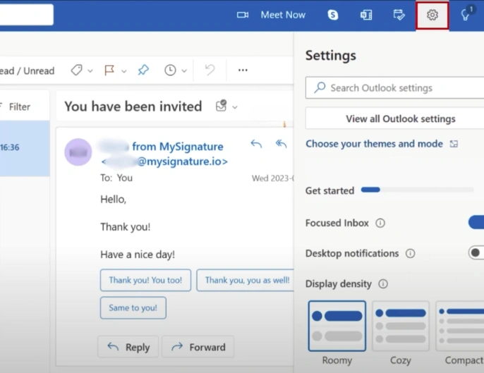Toggle the Desktop notifications switch
This screenshot has width=484, height=373.
click(x=476, y=252)
